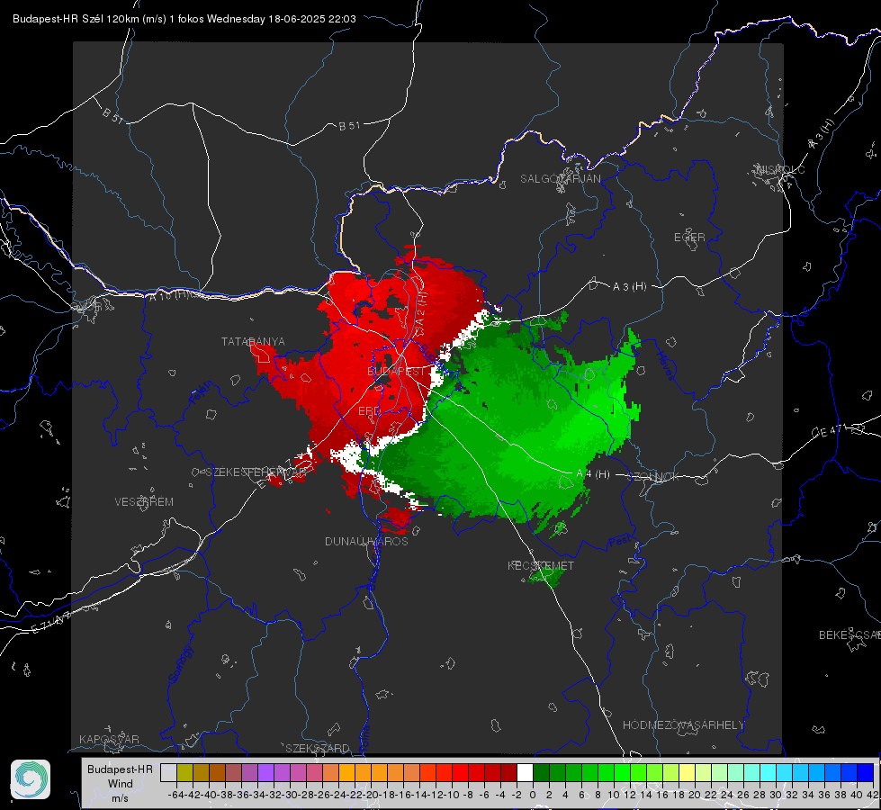Viewport: 881px width, 810px height.
Task: Pick the dark blue swatch between 40 and 42
Action: point(866,772)
